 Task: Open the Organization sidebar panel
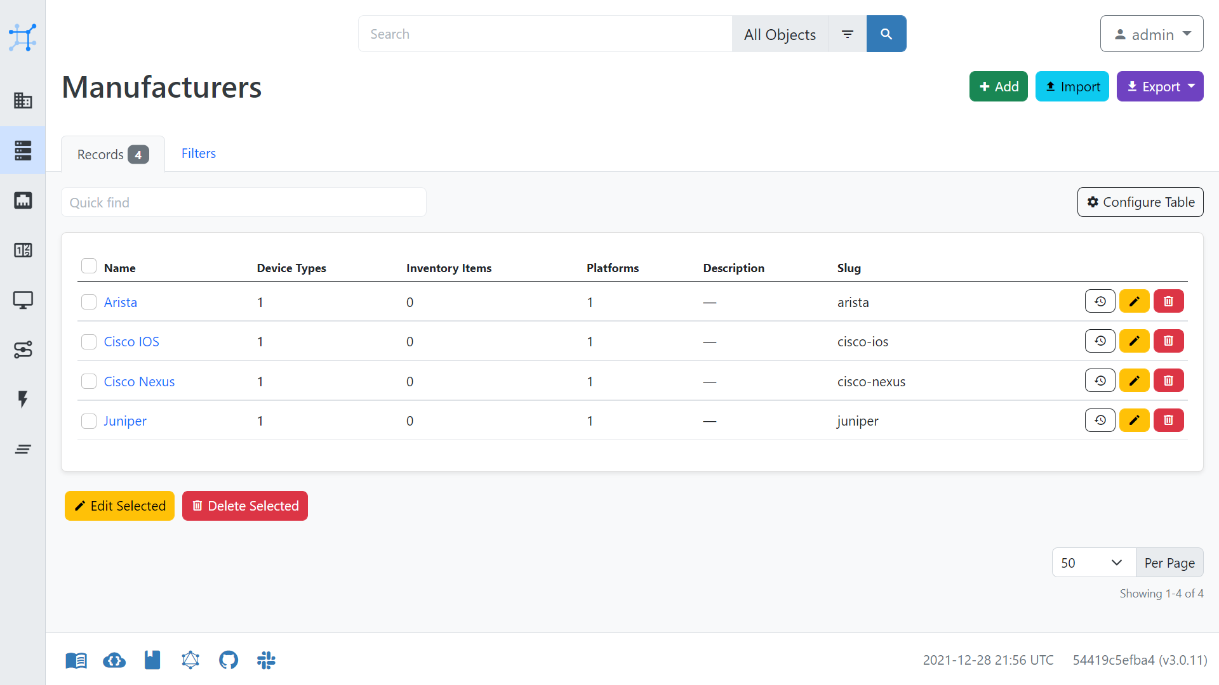pyautogui.click(x=23, y=100)
